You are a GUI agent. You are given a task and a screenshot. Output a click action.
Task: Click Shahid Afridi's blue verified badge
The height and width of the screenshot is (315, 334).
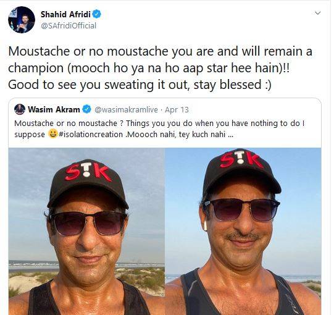click(x=96, y=14)
